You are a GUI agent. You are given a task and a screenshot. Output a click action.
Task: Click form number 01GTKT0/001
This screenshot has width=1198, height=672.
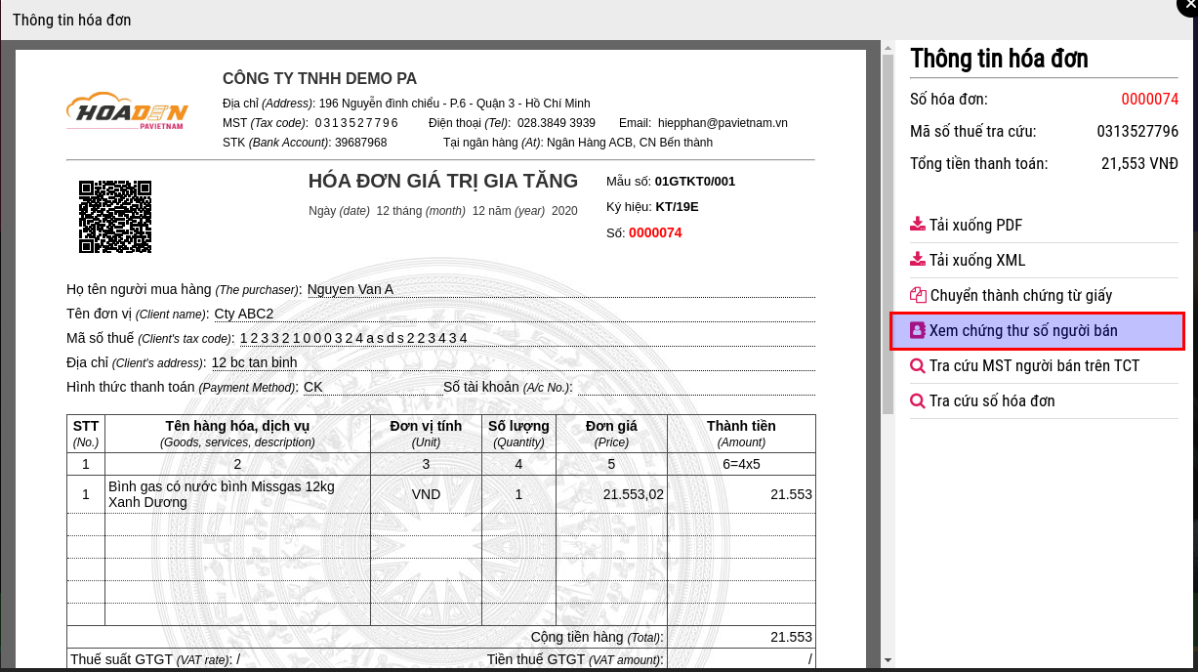pyautogui.click(x=695, y=182)
